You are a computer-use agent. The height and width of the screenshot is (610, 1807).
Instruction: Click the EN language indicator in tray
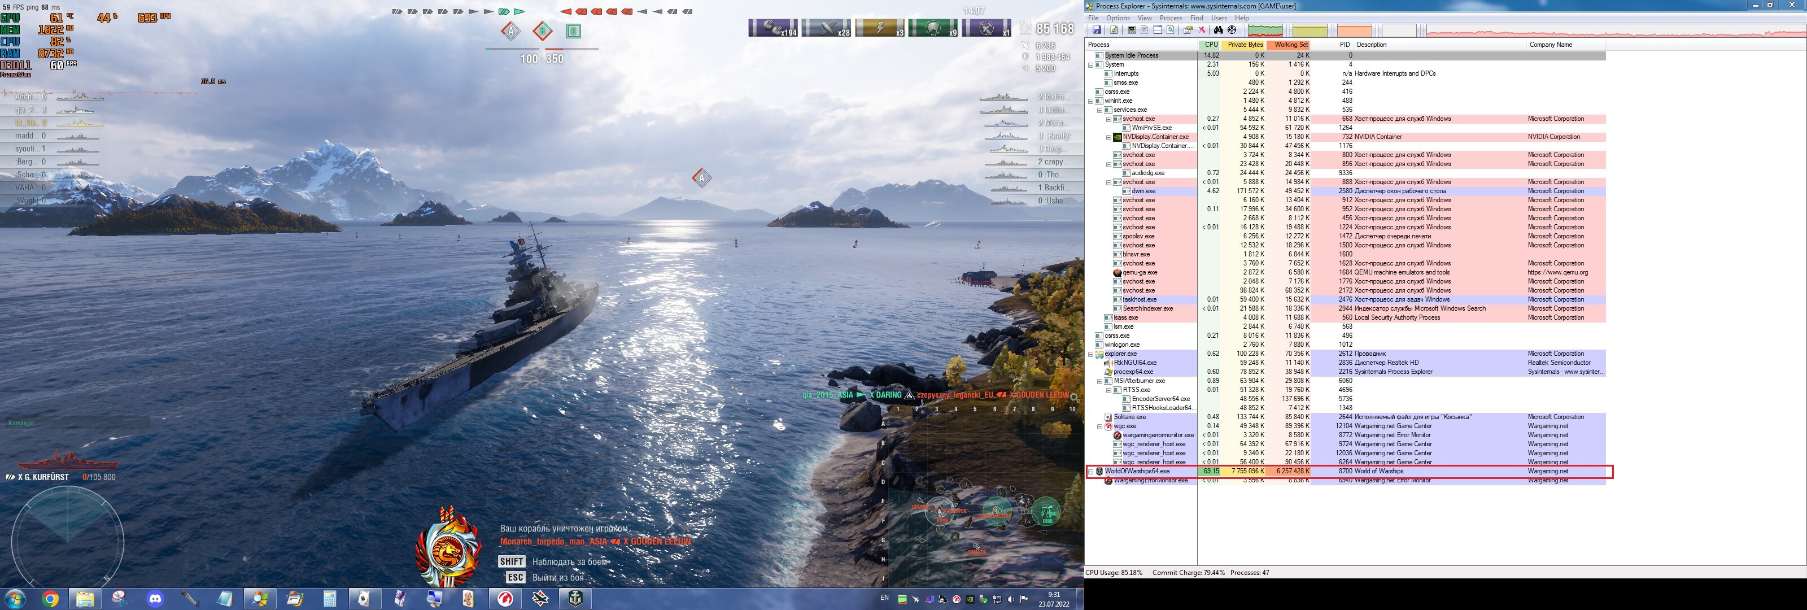884,598
